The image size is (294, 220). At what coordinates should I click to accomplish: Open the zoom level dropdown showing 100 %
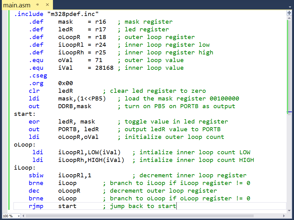(x=11, y=216)
